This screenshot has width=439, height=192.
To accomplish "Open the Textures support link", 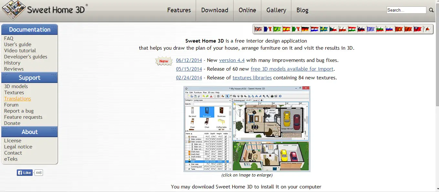I will click(14, 93).
